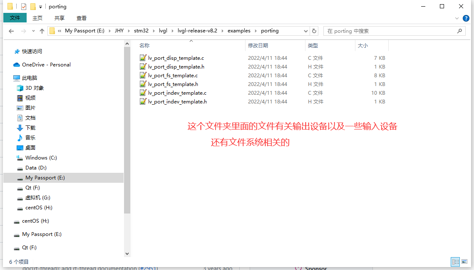This screenshot has height=270, width=474.
Task: Open 图片 folder icon
Action: click(x=20, y=108)
